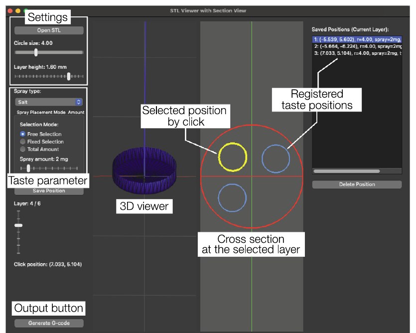Click the blue circle in the upper right of the cross section
Screen dimensions: 416x333
[x=276, y=159]
